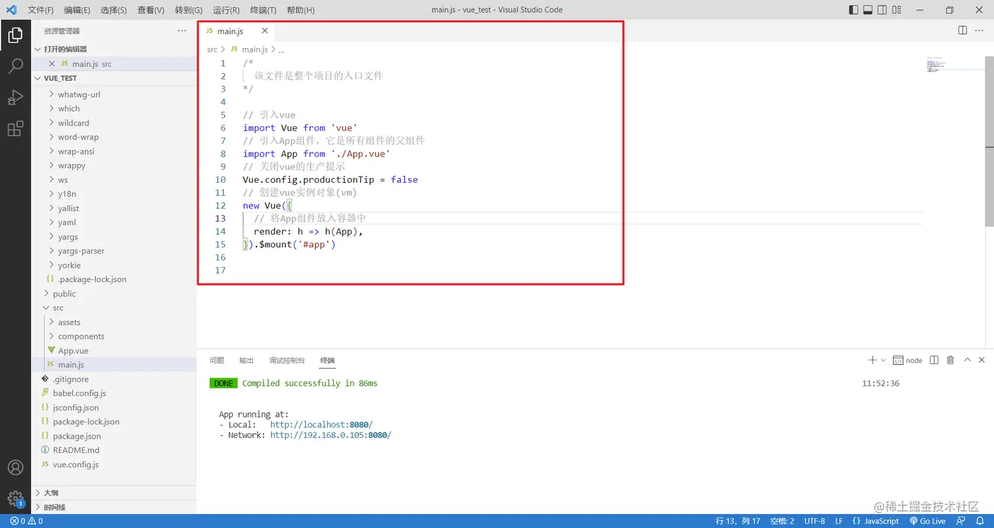Image resolution: width=994 pixels, height=528 pixels.
Task: Close the main.js editor tab
Action: pyautogui.click(x=265, y=31)
